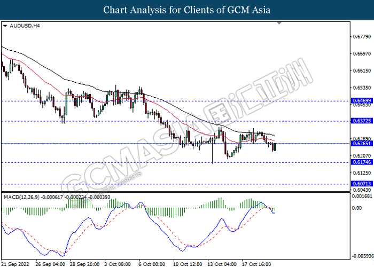Click the 21 Sep 2022 date label
374x267 pixels.
pos(15,264)
